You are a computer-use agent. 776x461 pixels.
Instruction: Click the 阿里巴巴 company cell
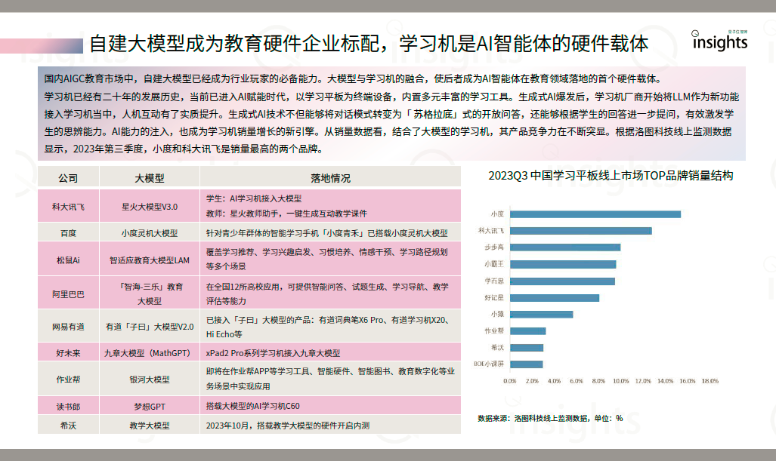click(68, 294)
